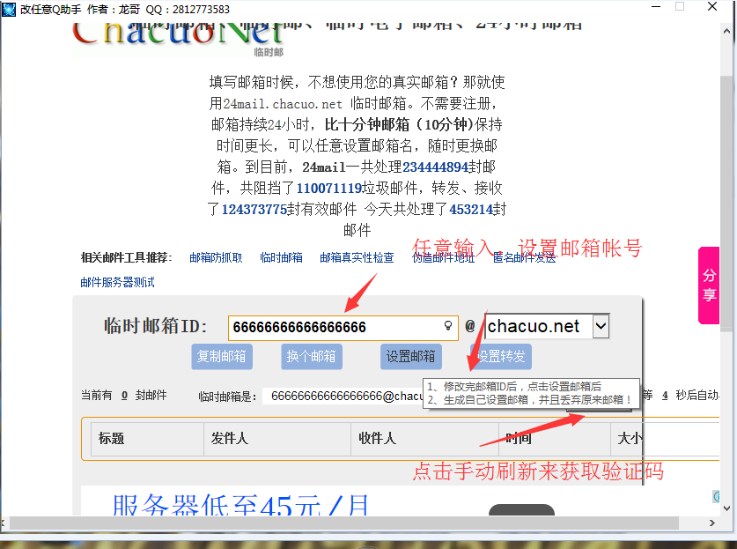Click the scroll up arrow of vertical scrollbar
Viewport: 737px width, 549px height.
726,31
